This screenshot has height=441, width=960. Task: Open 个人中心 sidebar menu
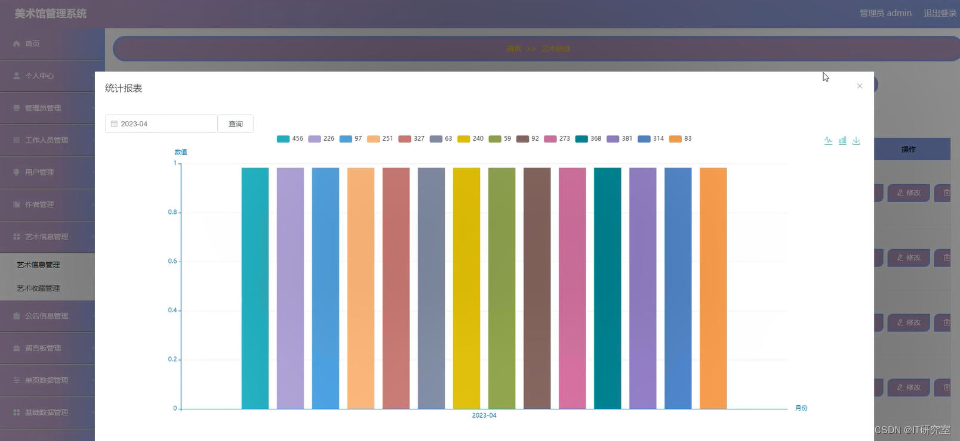(x=48, y=76)
